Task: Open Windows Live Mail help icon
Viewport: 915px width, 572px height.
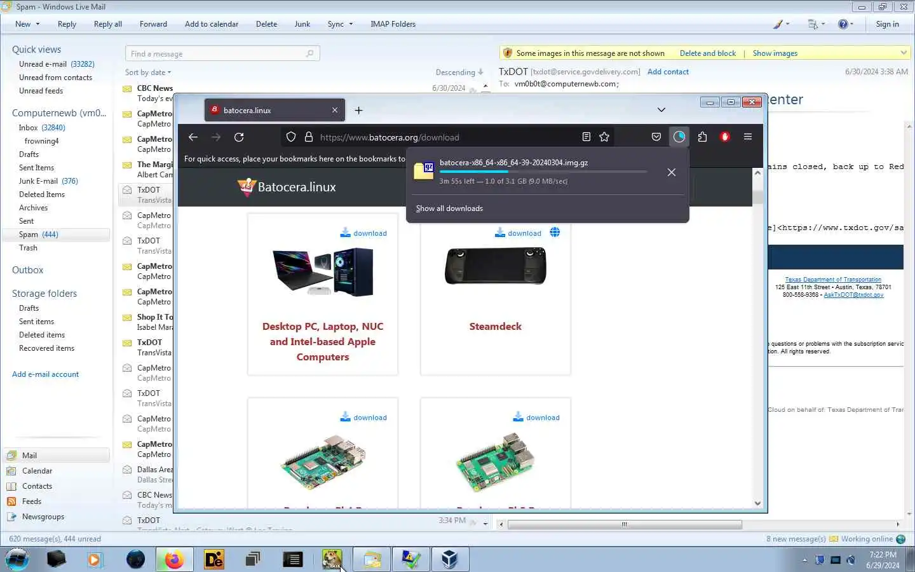Action: point(843,24)
